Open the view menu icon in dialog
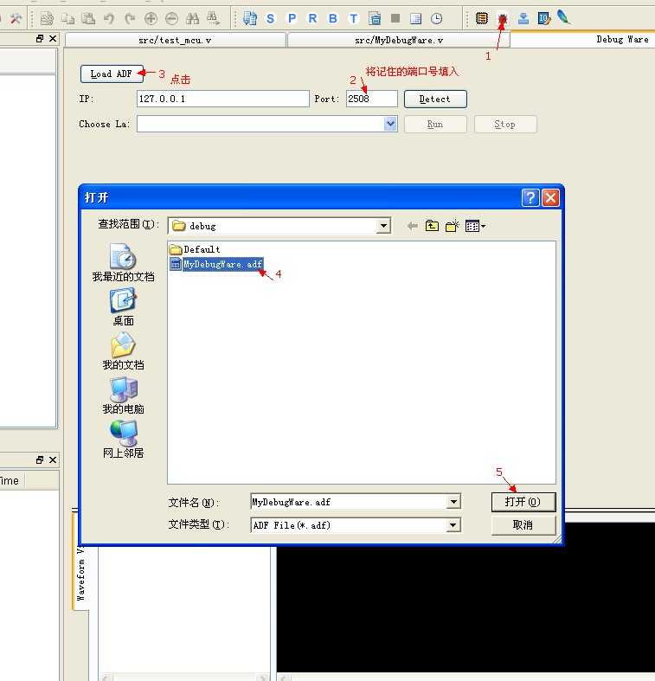Screen dimensions: 655x681 click(475, 226)
